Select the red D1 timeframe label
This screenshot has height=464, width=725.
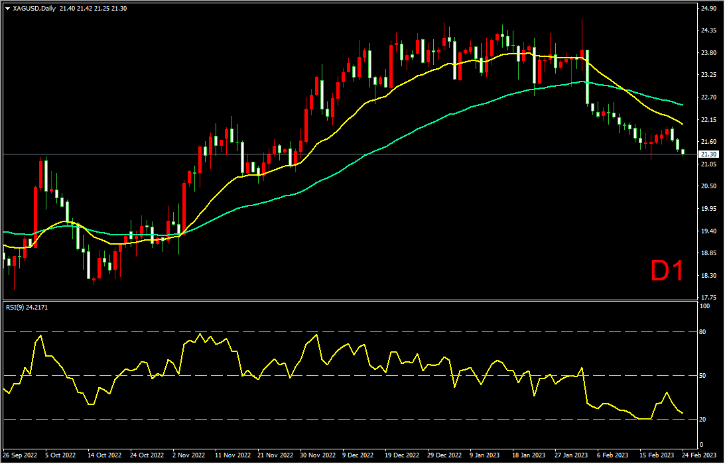pyautogui.click(x=667, y=271)
